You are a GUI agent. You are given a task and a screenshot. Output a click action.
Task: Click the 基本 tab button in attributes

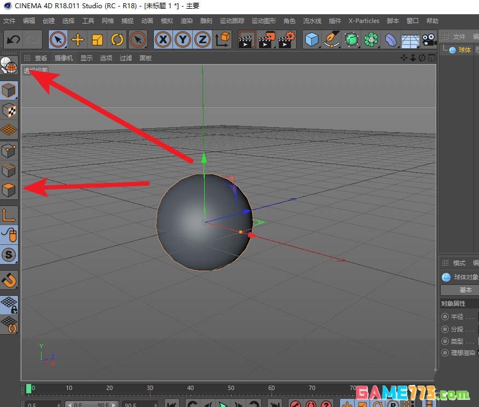(465, 290)
